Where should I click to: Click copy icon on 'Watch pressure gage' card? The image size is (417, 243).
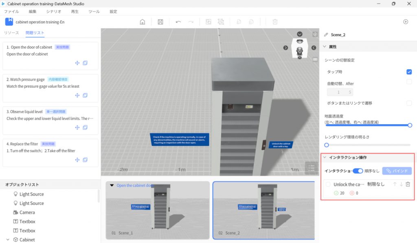[85, 95]
